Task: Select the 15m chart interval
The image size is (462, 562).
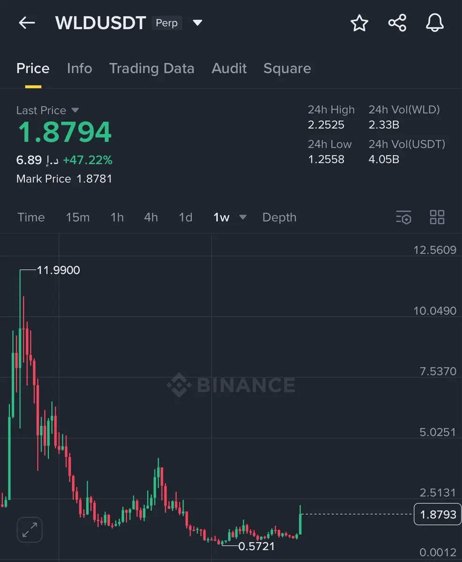Action: click(78, 217)
